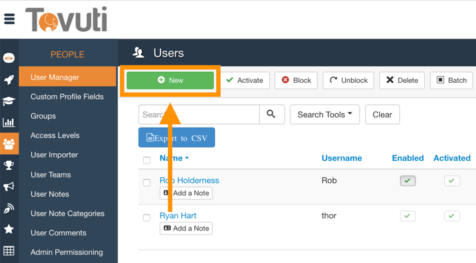
Task: Select the trophy icon in sidebar
Action: [x=9, y=165]
